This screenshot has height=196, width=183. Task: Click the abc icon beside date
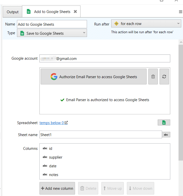pyautogui.click(x=45, y=166)
